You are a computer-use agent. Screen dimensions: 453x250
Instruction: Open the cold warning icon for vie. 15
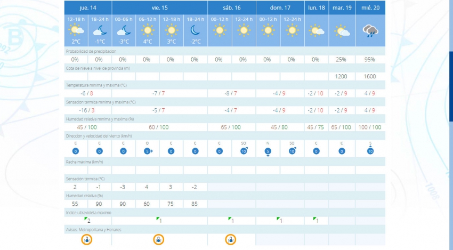[x=158, y=239]
